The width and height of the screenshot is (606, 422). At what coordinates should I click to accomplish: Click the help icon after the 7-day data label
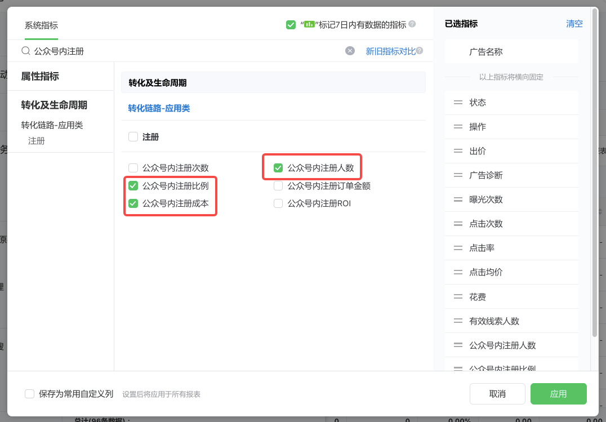(x=413, y=24)
